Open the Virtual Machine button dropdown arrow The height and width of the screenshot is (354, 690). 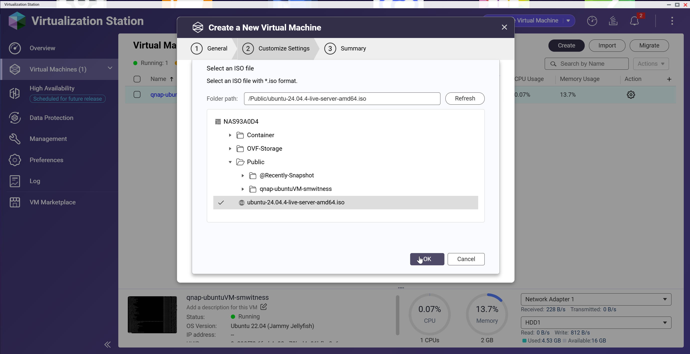[x=568, y=20]
